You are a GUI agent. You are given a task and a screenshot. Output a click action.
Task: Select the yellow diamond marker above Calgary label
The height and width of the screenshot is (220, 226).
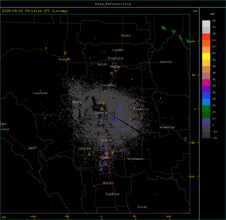[x=106, y=154]
